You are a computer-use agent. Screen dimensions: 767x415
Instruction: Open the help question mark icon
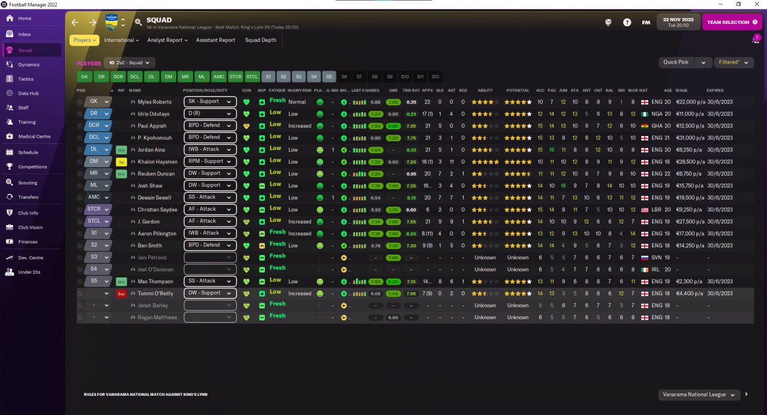pos(627,22)
